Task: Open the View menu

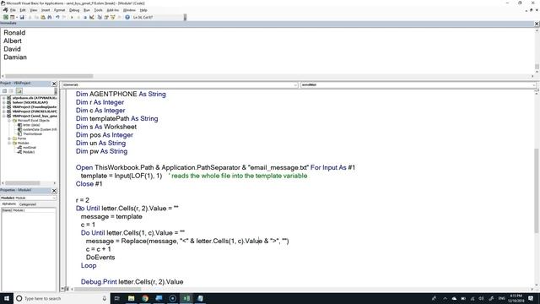Action: pos(34,10)
